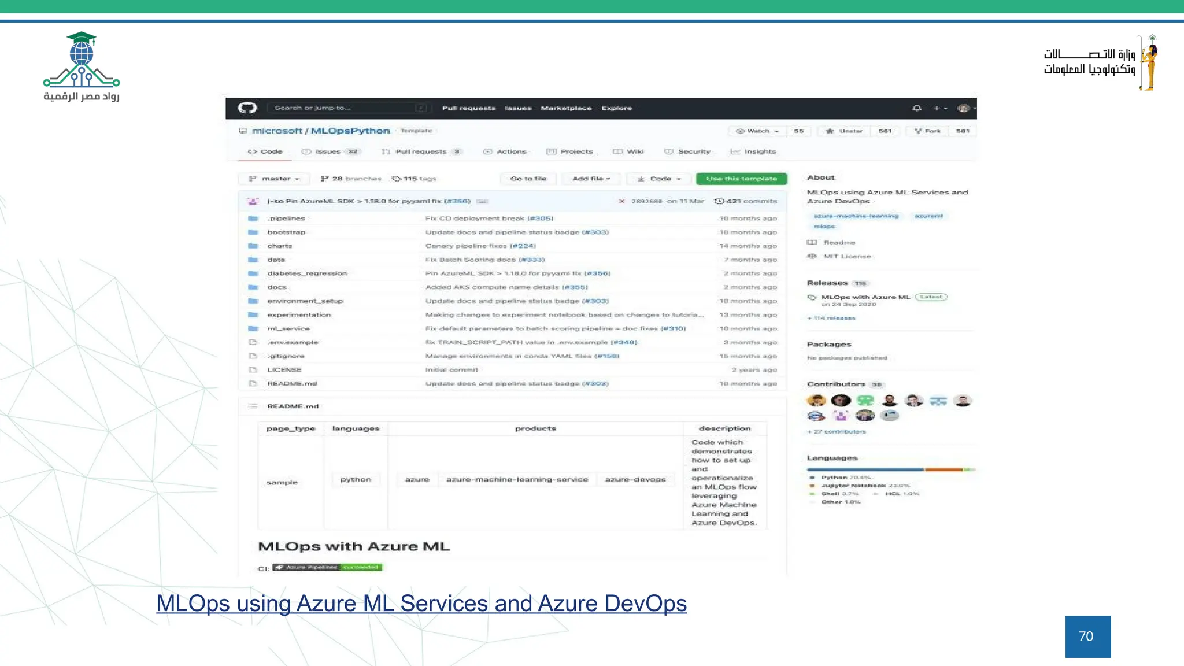Open the charts folder

(280, 246)
